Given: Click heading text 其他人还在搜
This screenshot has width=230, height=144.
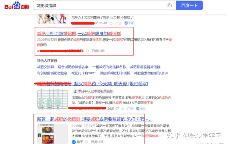Looking at the screenshot, I should (x=47, y=61).
